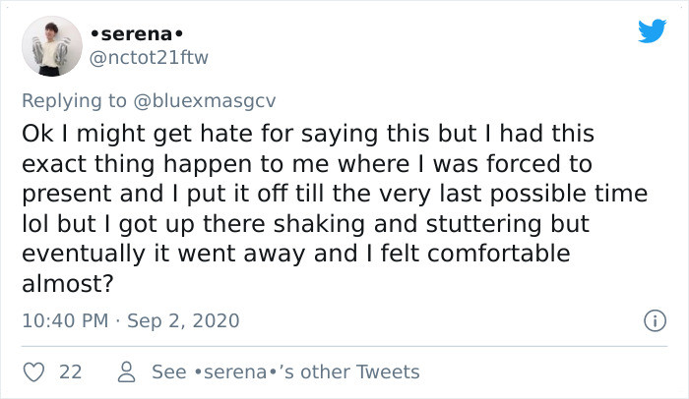Visit the @bluexmasgcv mention
The width and height of the screenshot is (689, 399).
204,100
